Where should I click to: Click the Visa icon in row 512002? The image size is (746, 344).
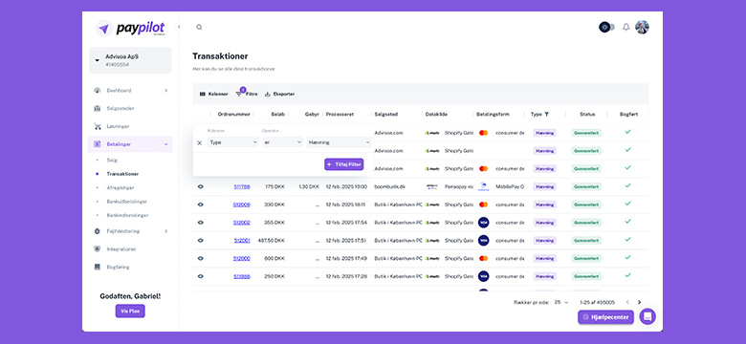pyautogui.click(x=483, y=223)
